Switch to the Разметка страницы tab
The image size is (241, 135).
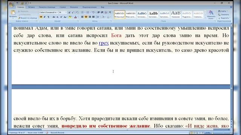point(47,7)
